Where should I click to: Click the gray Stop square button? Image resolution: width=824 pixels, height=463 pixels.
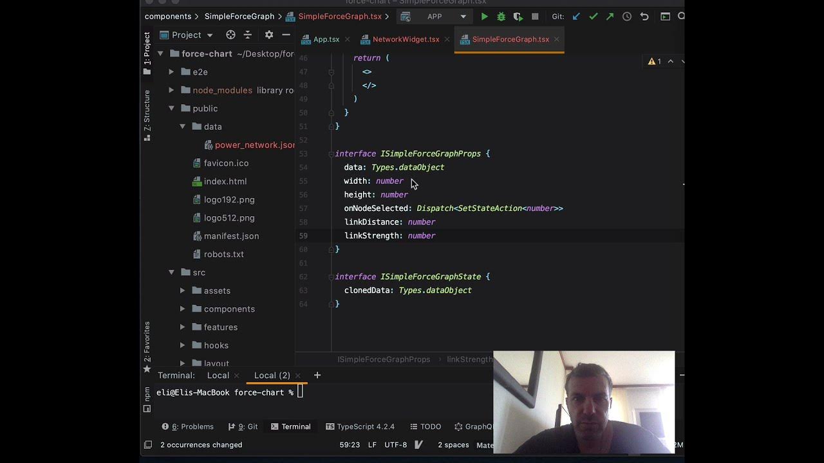[535, 17]
